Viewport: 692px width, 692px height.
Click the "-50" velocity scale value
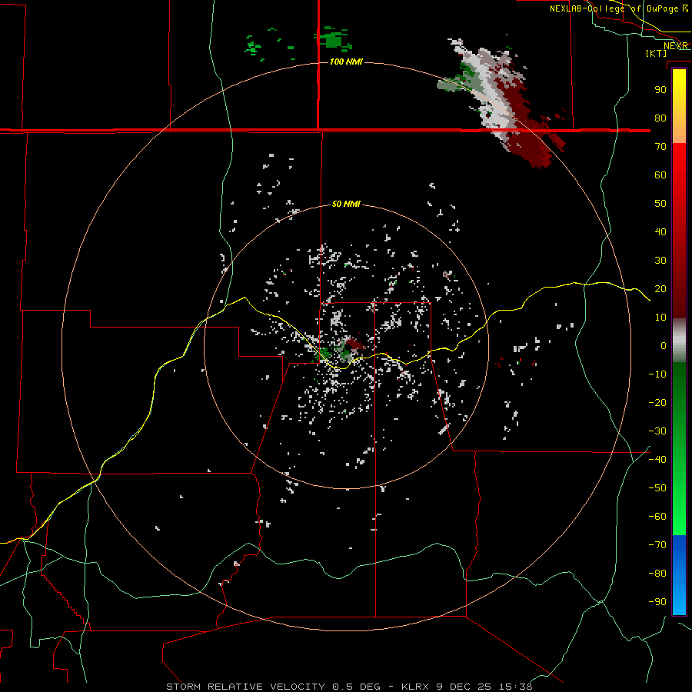click(657, 487)
